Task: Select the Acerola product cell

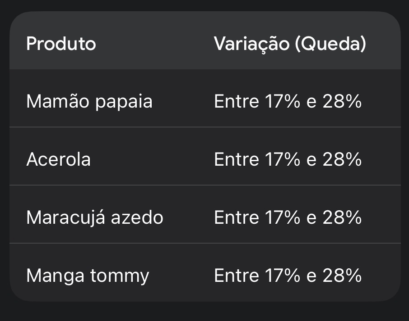Action: click(x=59, y=160)
